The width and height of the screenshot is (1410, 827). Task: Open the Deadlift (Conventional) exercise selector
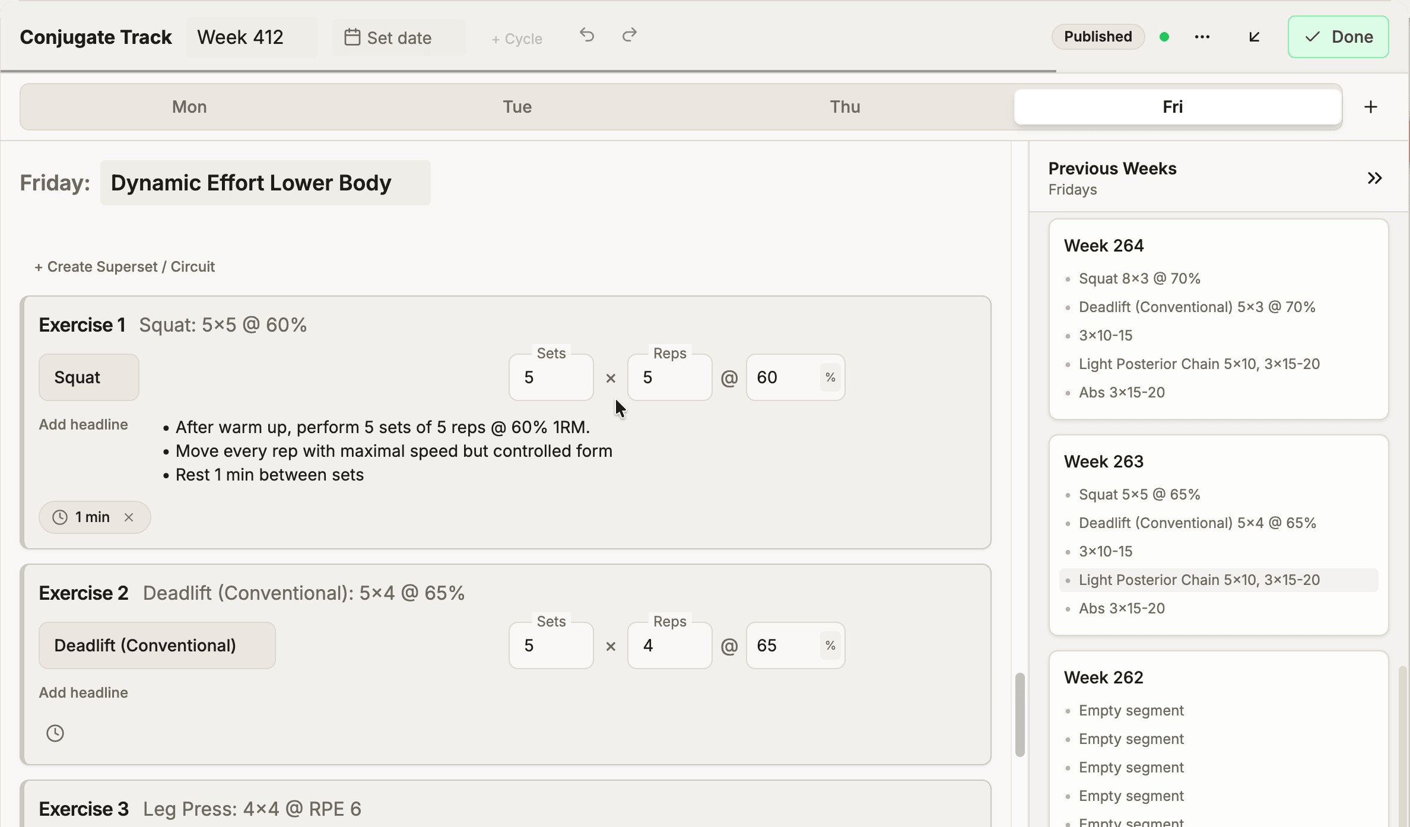157,645
